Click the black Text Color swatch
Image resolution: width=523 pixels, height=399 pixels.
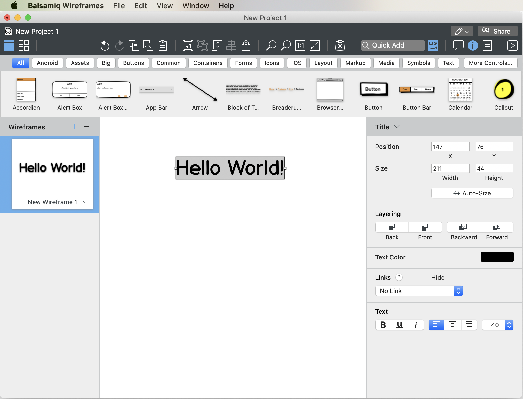tap(497, 257)
